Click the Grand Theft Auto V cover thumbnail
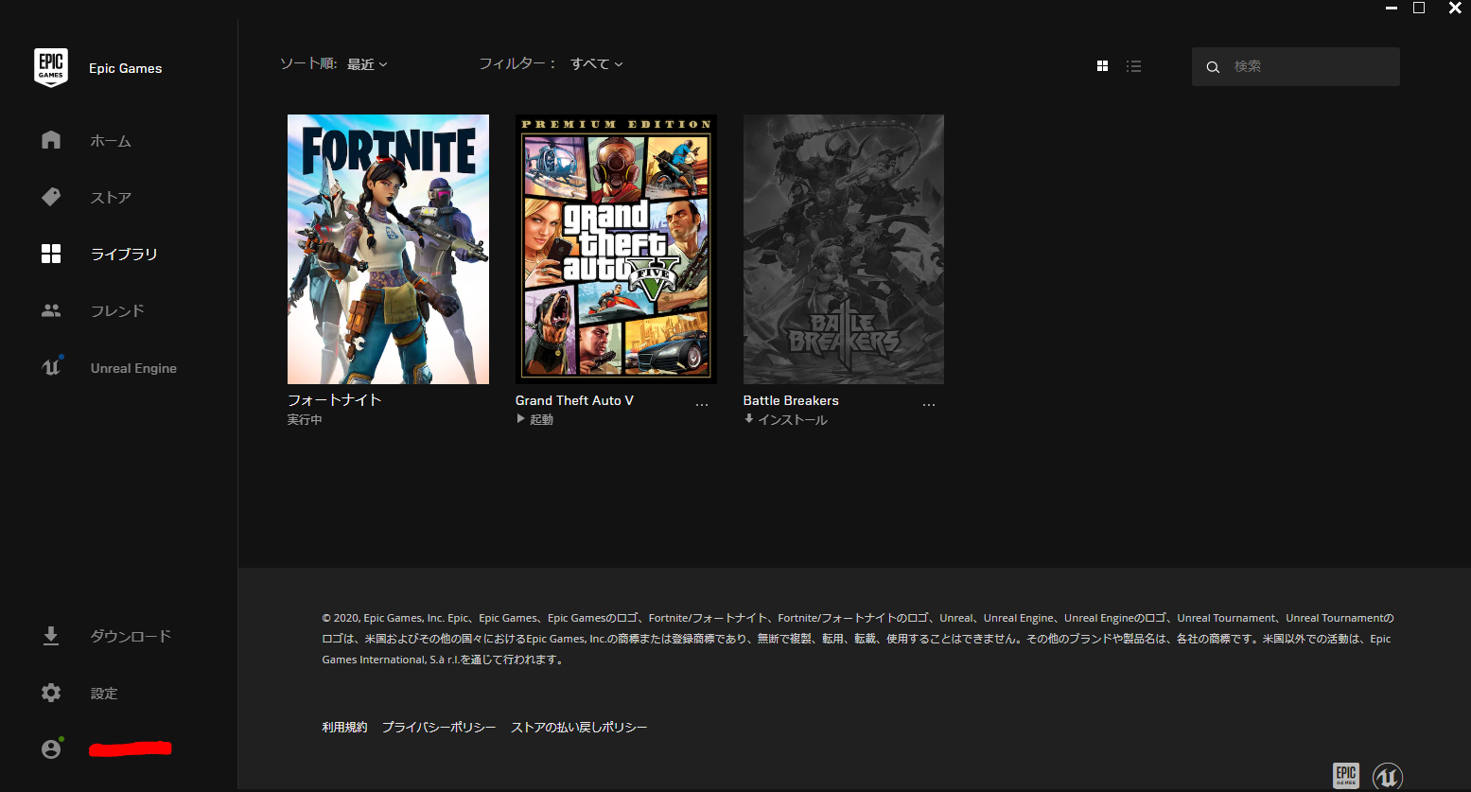The height and width of the screenshot is (792, 1471). click(616, 249)
